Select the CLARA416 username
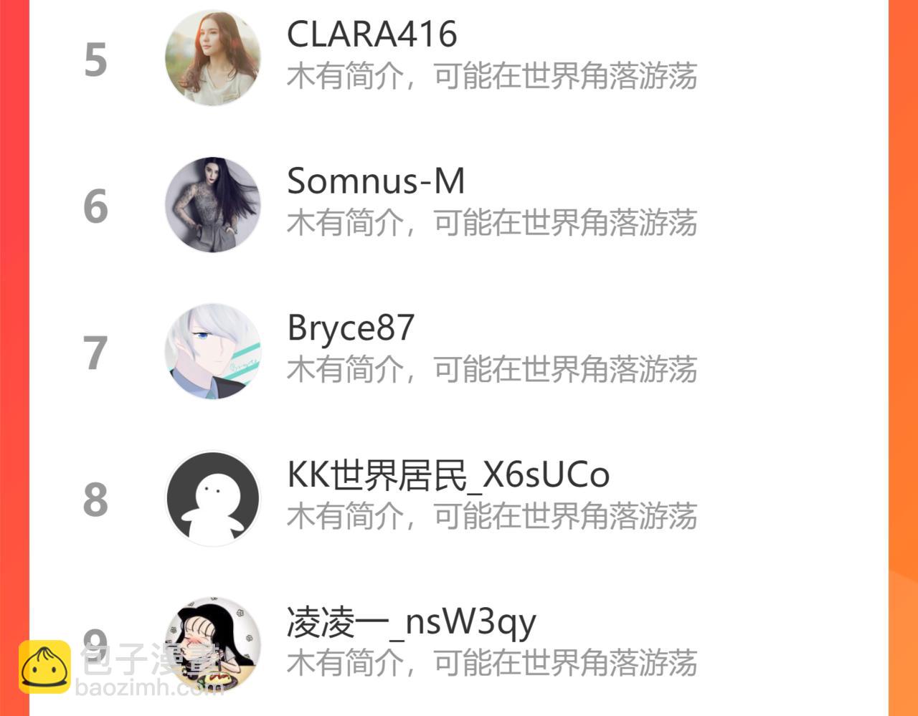 (372, 34)
